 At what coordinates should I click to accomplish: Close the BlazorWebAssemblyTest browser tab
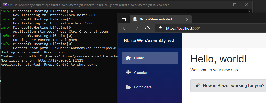point(187,19)
